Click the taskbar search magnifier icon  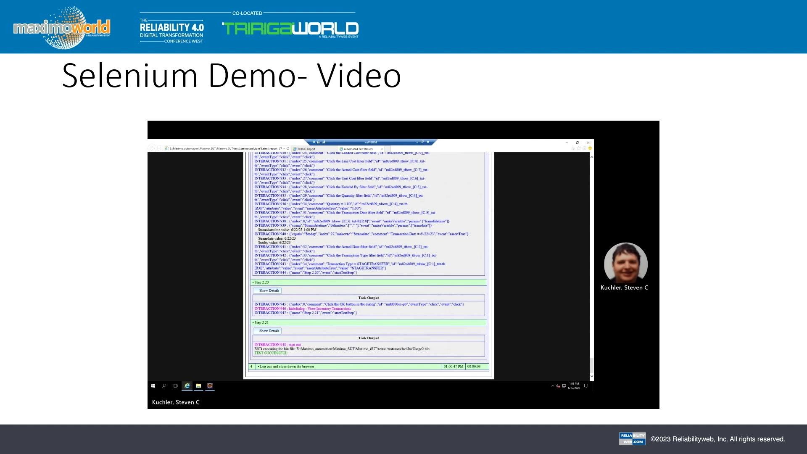click(164, 386)
